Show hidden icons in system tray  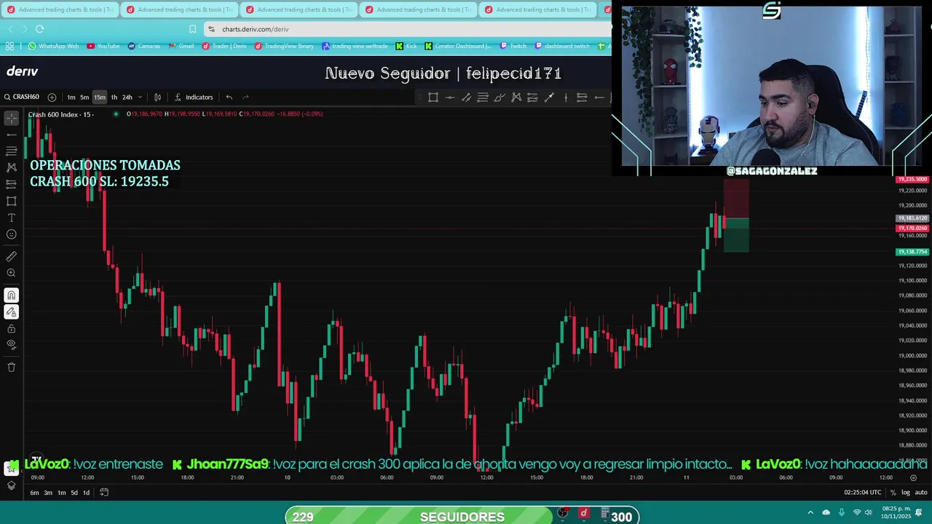point(810,512)
